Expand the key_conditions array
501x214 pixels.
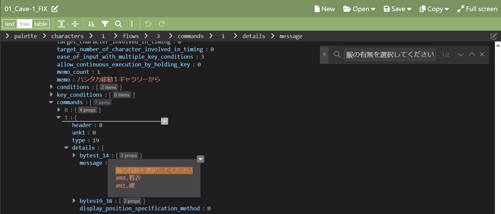click(x=51, y=95)
